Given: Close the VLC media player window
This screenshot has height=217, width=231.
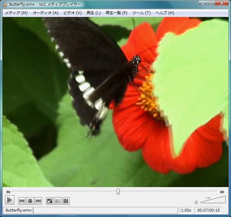Looking at the screenshot, I should click(x=222, y=3).
